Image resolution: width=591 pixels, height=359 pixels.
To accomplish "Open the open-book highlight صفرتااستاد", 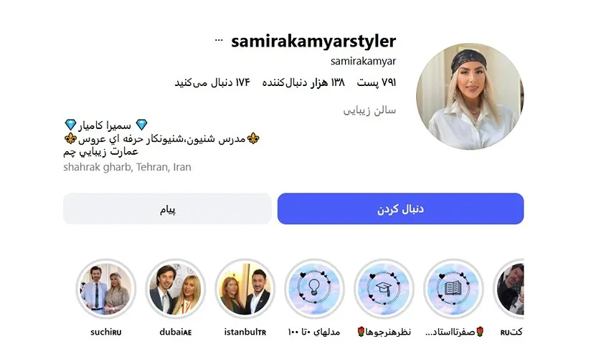I will [453, 289].
